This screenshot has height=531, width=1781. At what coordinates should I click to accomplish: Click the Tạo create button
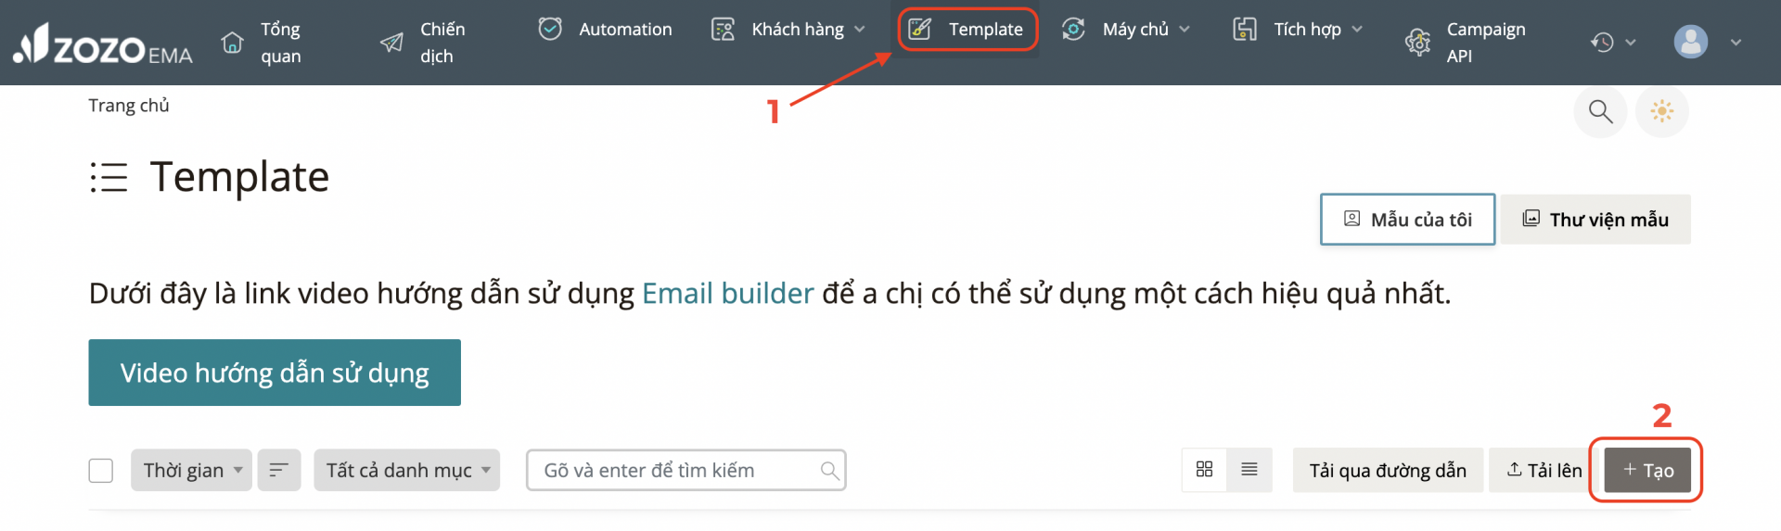1647,471
